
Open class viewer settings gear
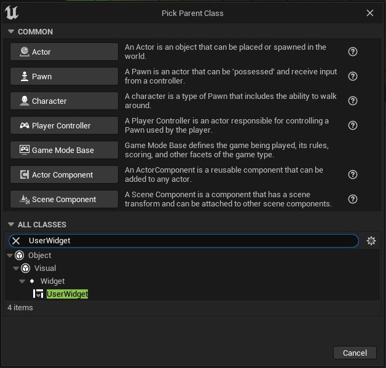coord(371,241)
